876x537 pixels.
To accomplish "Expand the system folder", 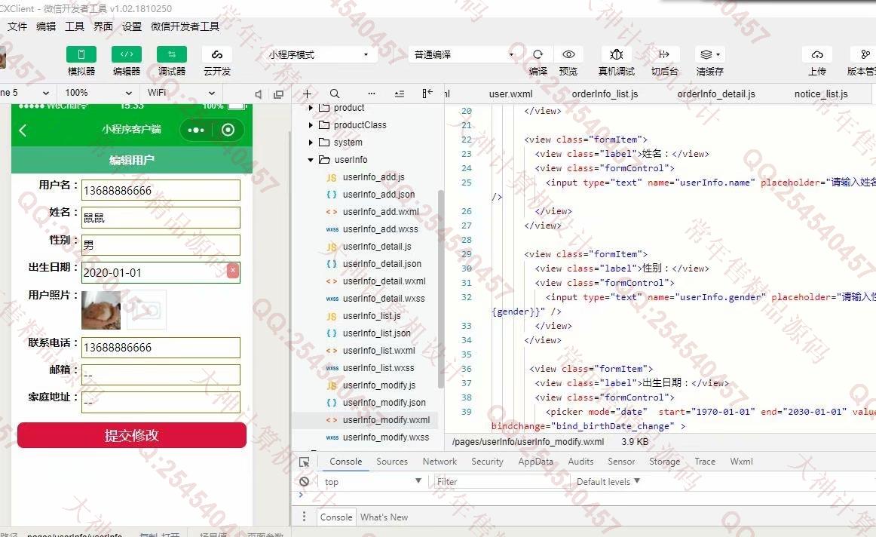I will (x=311, y=143).
